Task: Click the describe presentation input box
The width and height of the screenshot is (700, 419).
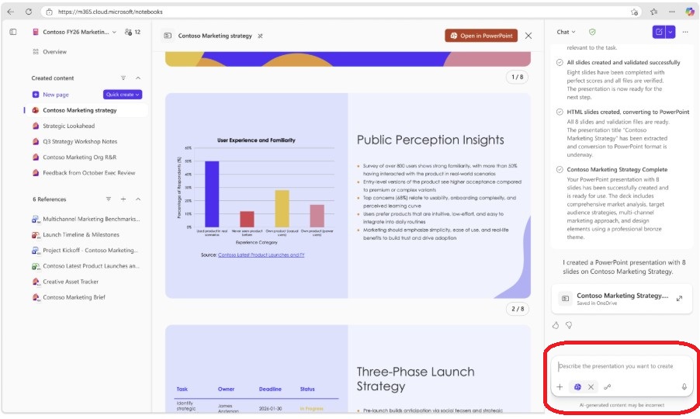Action: point(622,366)
